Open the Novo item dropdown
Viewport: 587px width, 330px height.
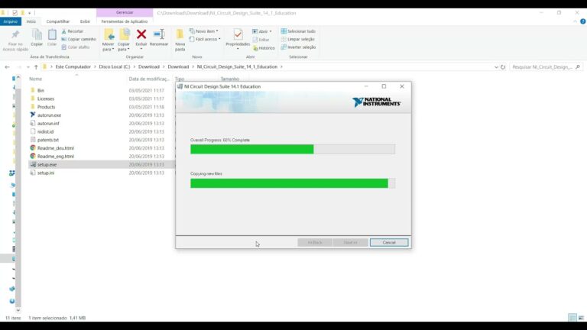pyautogui.click(x=204, y=31)
